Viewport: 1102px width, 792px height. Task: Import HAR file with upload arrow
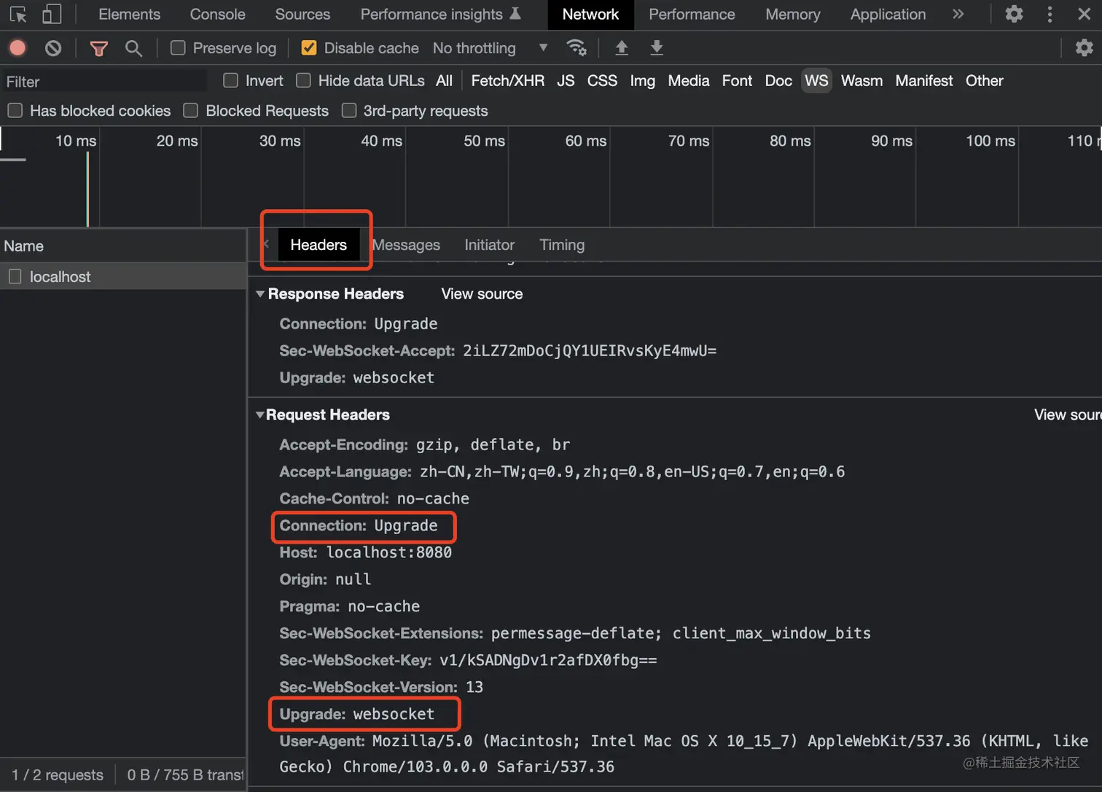pyautogui.click(x=622, y=47)
